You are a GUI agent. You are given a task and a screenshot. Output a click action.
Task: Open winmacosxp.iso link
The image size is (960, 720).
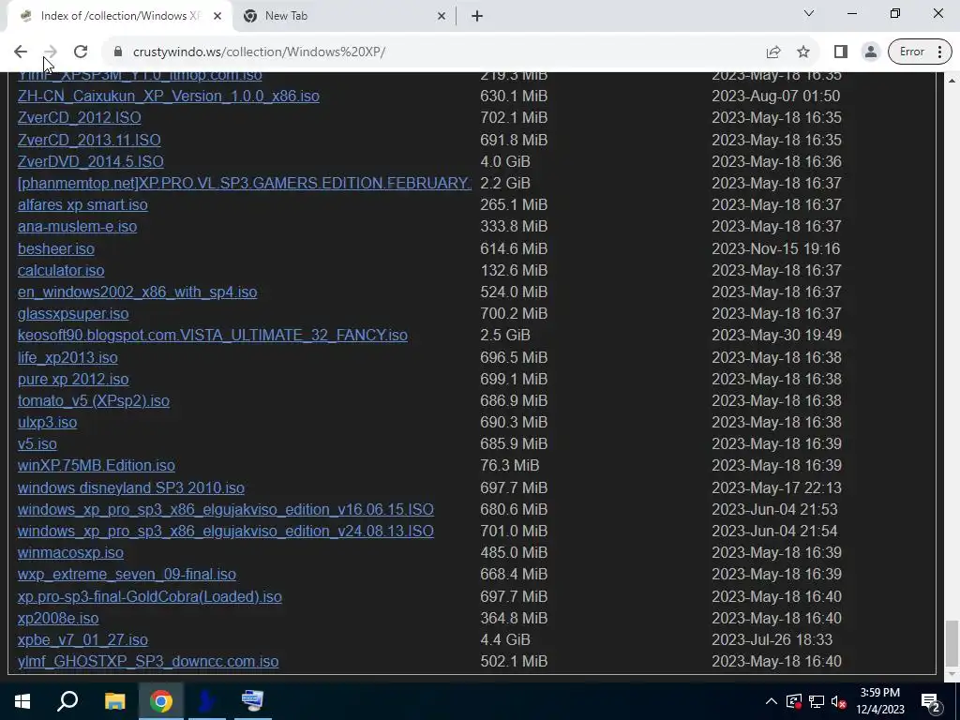(x=70, y=553)
